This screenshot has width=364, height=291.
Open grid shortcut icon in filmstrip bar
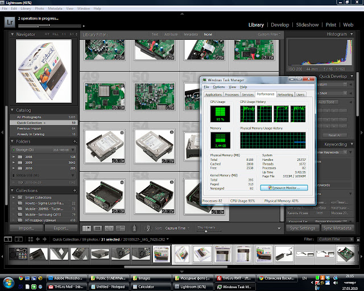(x=30, y=239)
